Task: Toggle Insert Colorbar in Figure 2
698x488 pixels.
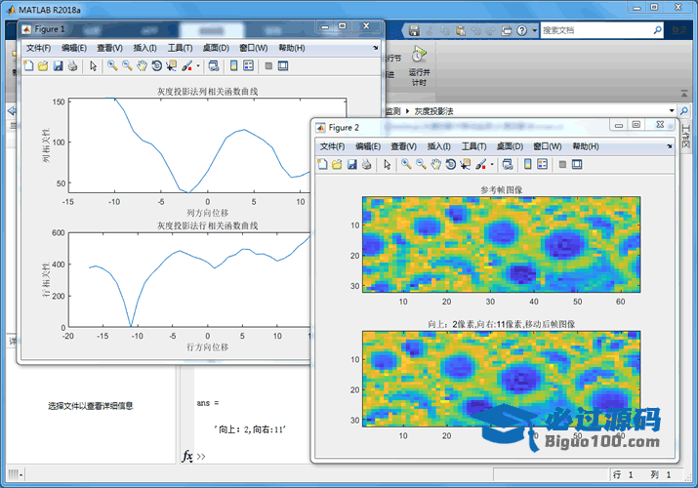Action: 527,165
